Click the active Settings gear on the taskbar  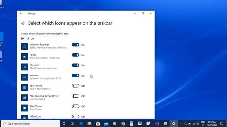[x=173, y=123]
